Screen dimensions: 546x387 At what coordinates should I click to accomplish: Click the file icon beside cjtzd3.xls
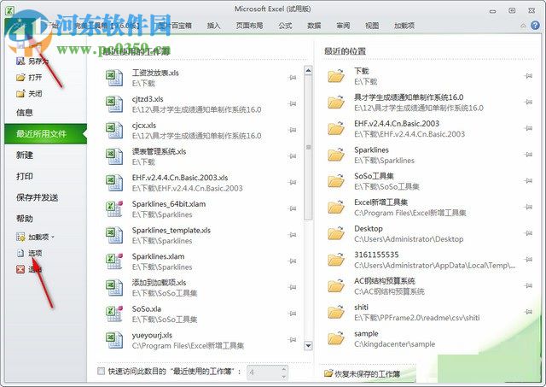[114, 104]
